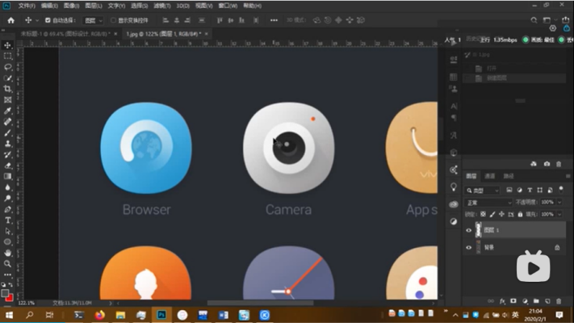The width and height of the screenshot is (574, 323).
Task: Go to the Home screen icon
Action: [x=11, y=20]
